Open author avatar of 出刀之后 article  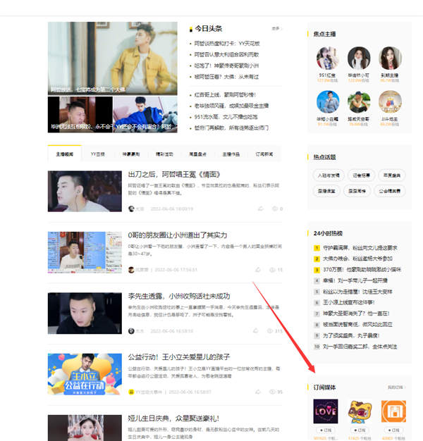pyautogui.click(x=131, y=209)
